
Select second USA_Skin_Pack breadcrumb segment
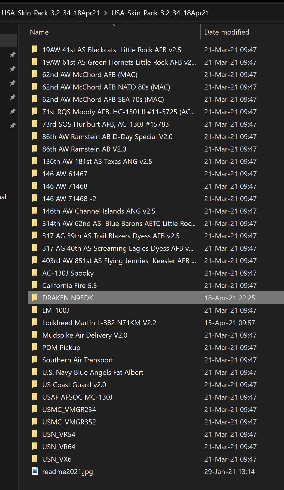point(160,13)
